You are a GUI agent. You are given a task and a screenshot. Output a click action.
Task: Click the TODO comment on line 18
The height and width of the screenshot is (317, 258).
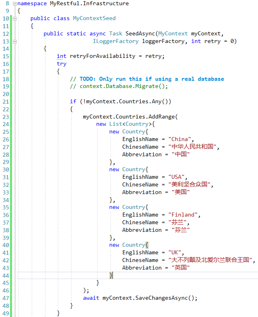147,79
